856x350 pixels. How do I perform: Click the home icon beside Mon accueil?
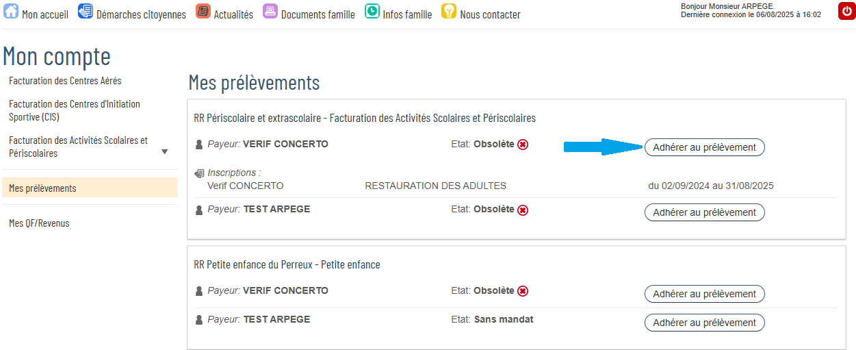(x=12, y=12)
